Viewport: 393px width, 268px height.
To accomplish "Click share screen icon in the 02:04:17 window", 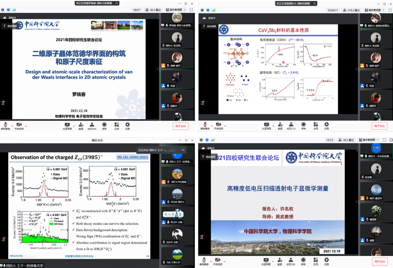I will click(266, 125).
